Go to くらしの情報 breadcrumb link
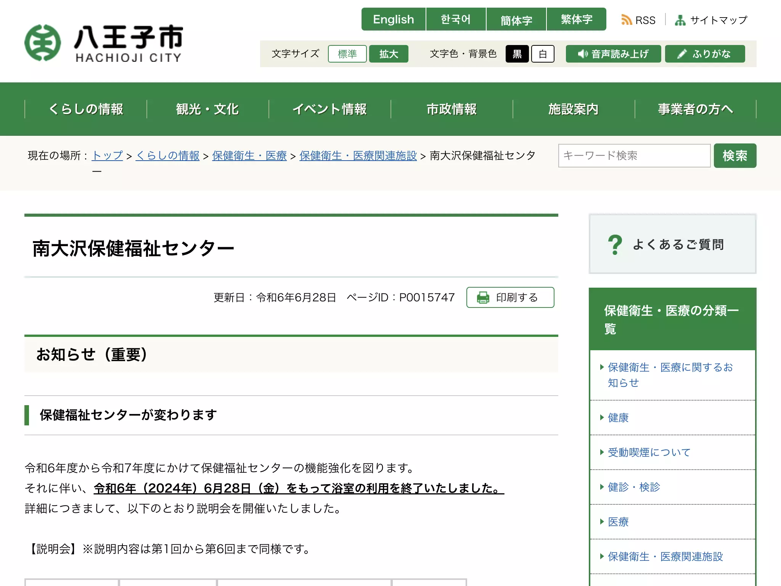This screenshot has height=586, width=781. point(167,156)
